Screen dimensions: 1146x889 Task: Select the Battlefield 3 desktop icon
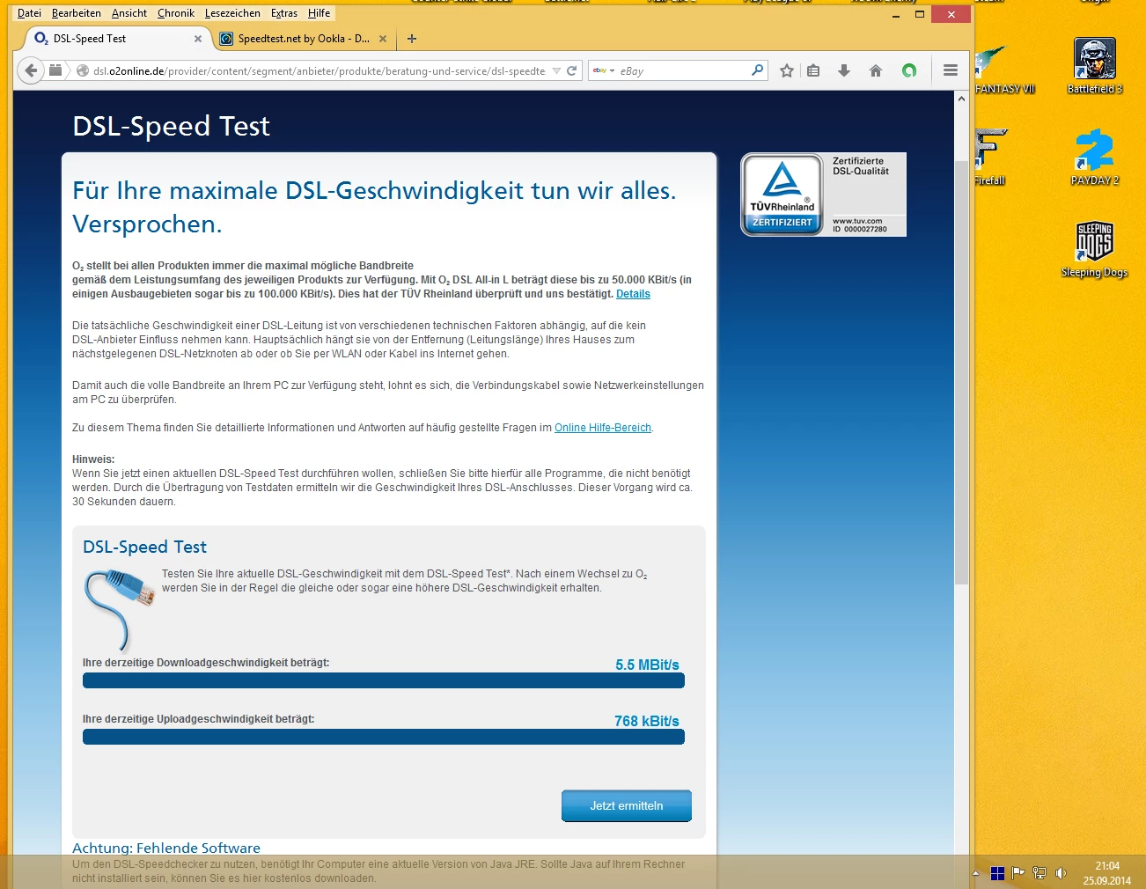click(1095, 65)
